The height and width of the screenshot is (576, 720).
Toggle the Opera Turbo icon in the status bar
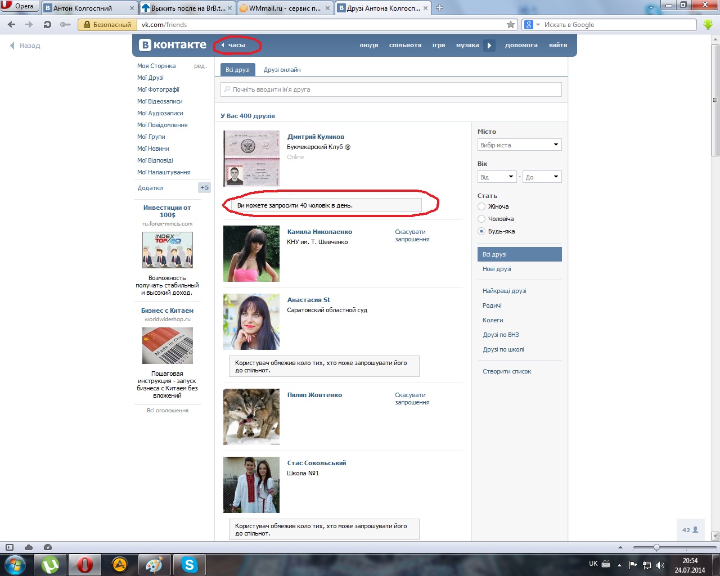[48, 547]
